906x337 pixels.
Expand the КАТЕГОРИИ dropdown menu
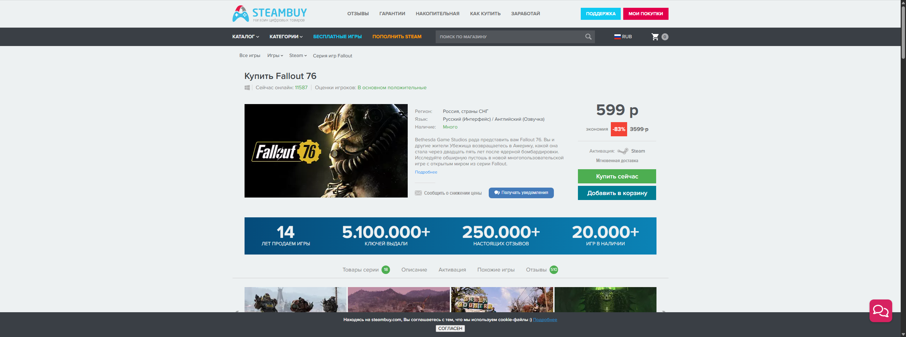(286, 37)
